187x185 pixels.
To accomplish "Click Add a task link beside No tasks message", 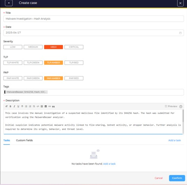I will tap(109, 164).
